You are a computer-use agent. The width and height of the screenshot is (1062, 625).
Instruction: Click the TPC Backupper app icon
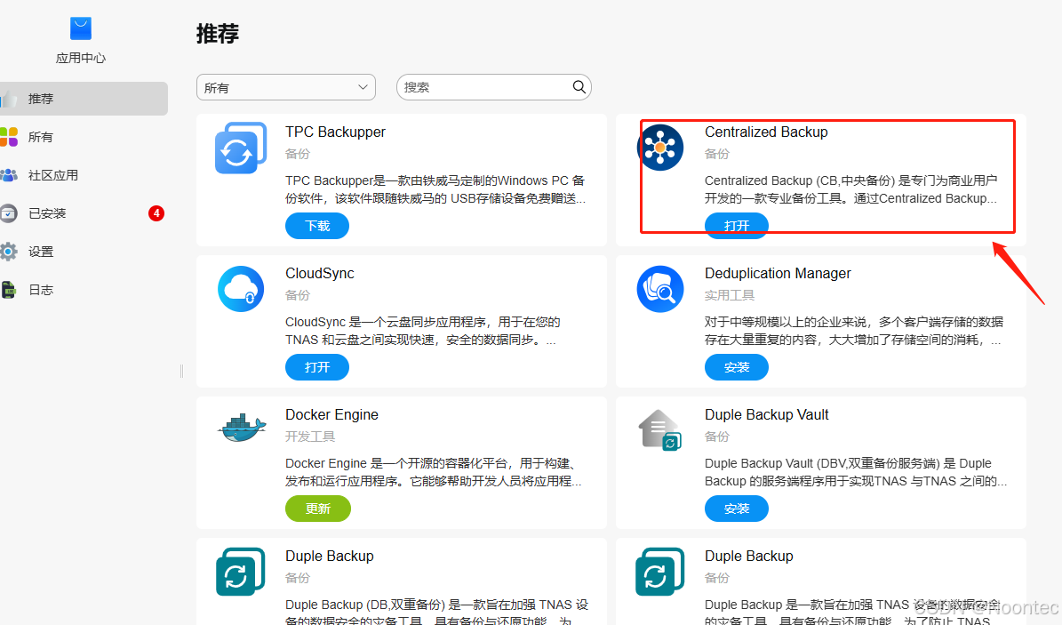coord(241,148)
